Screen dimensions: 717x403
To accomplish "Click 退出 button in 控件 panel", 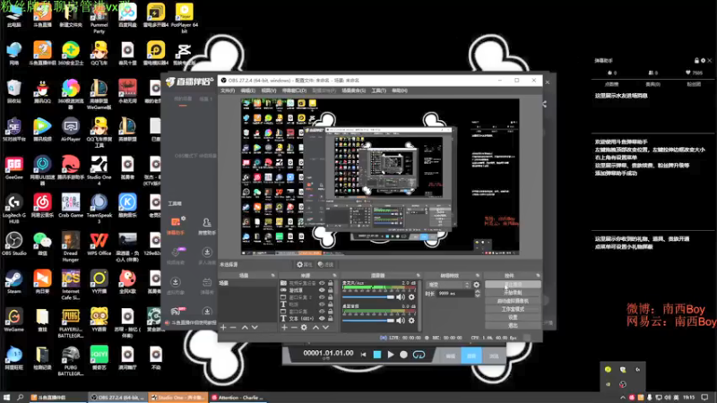I will (x=513, y=325).
